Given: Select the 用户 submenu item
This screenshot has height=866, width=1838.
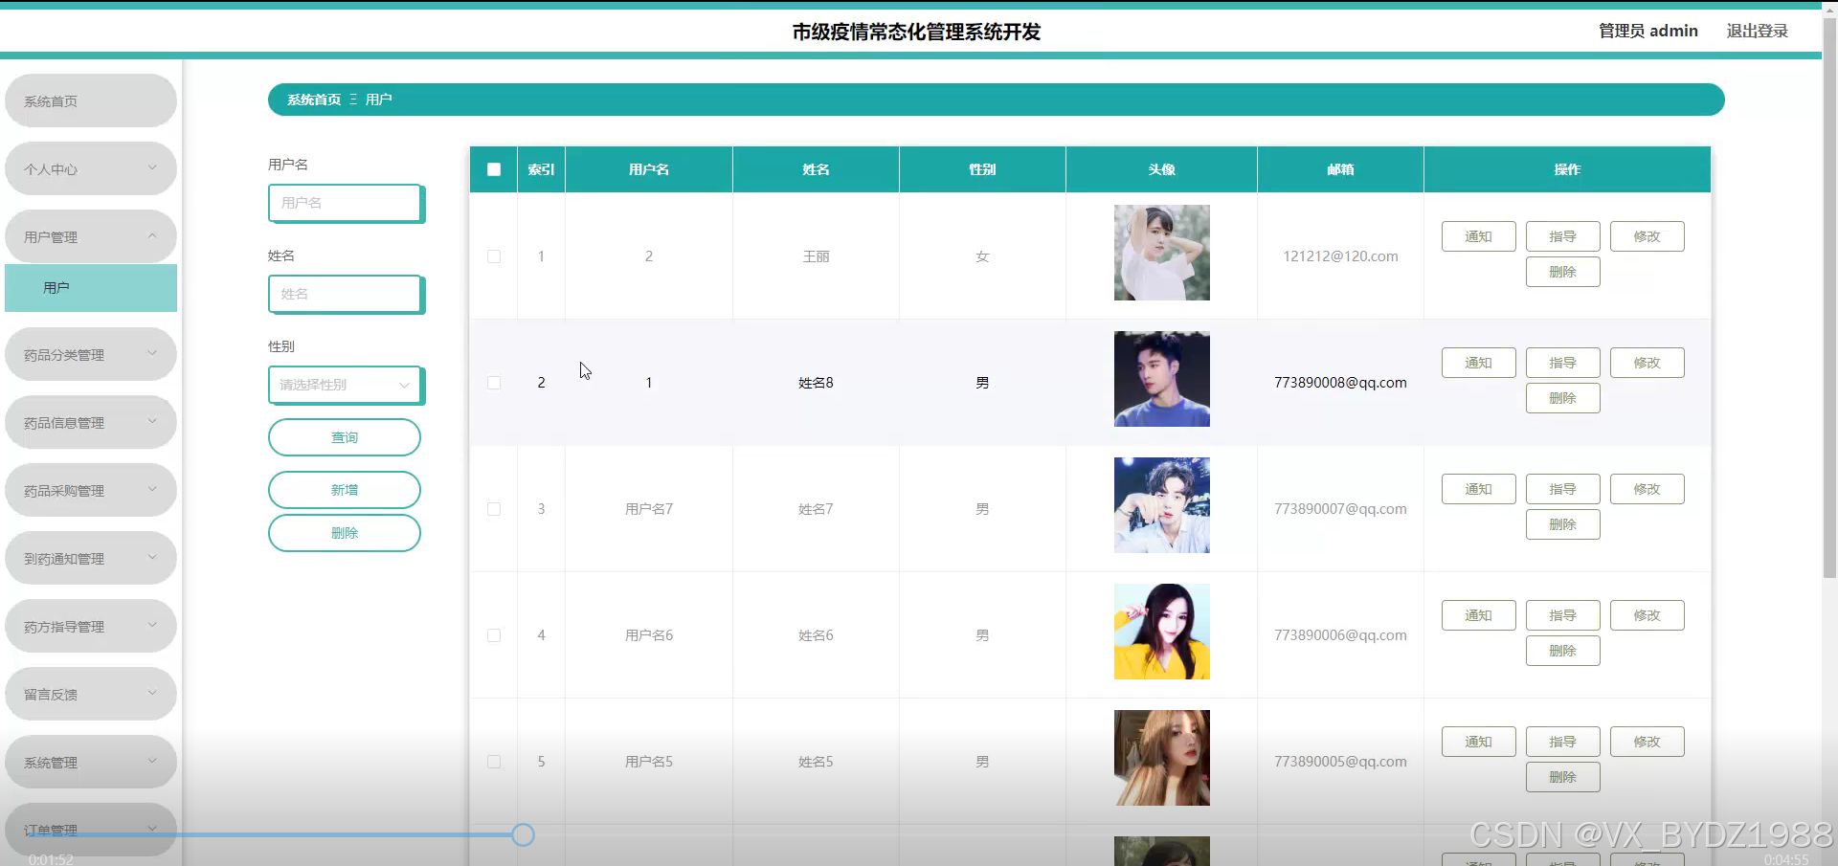Looking at the screenshot, I should coord(91,287).
